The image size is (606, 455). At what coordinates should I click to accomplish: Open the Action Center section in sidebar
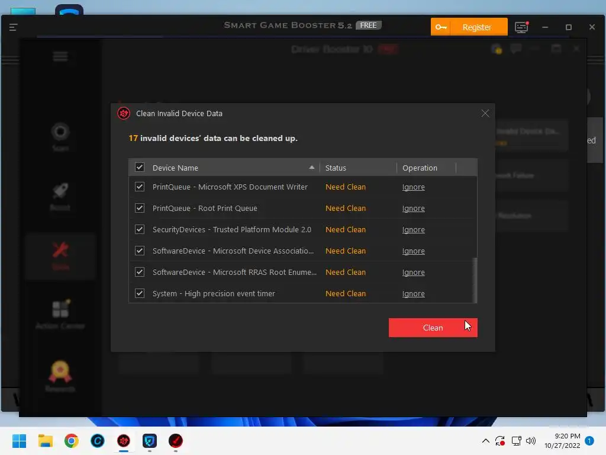coord(60,315)
